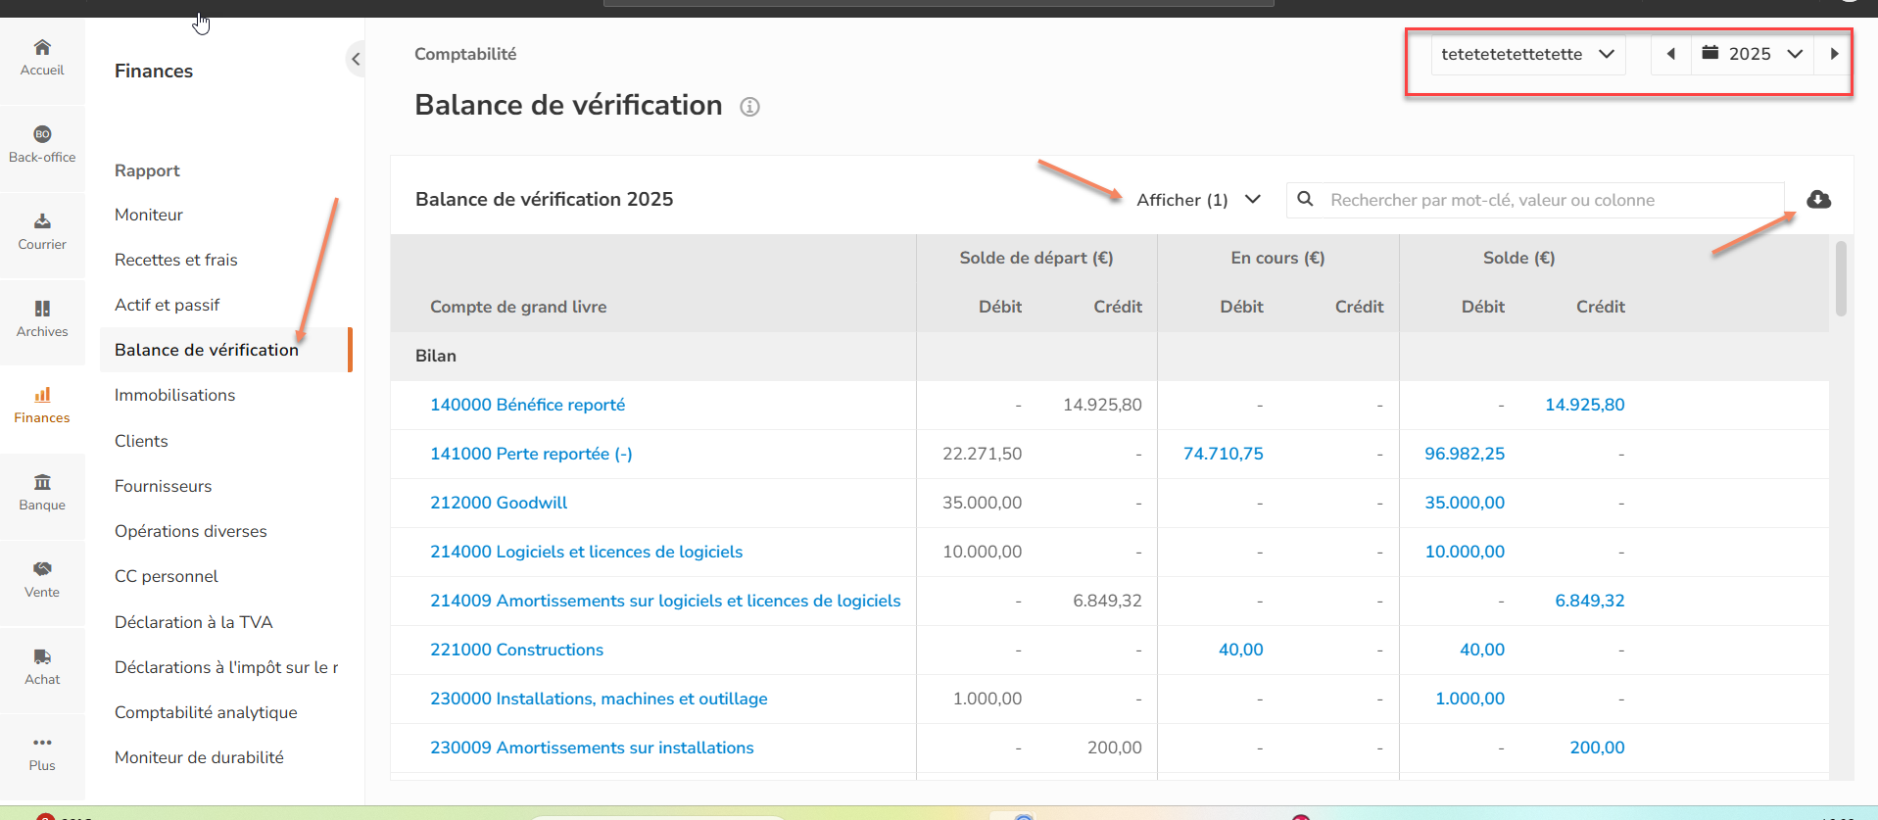The image size is (1878, 820).
Task: Open the Back-office section icon
Action: [x=42, y=134]
